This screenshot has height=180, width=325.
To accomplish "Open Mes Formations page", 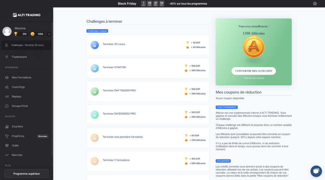I will [21, 78].
